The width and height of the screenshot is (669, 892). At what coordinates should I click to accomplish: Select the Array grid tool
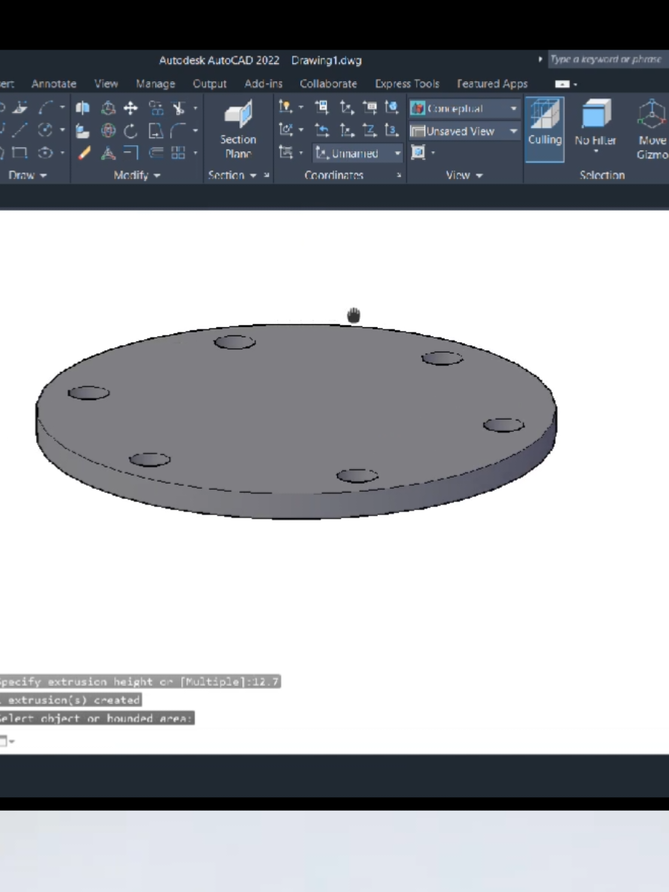179,153
